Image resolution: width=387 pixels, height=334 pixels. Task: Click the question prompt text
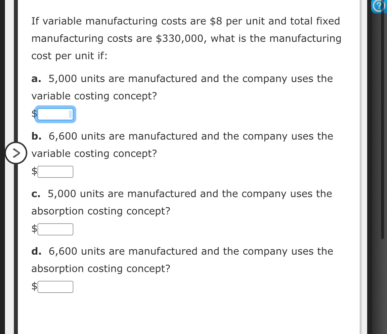(x=185, y=38)
